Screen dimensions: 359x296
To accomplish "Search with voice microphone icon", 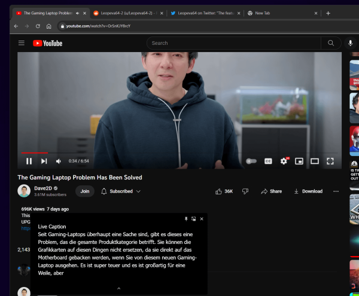I will click(350, 43).
